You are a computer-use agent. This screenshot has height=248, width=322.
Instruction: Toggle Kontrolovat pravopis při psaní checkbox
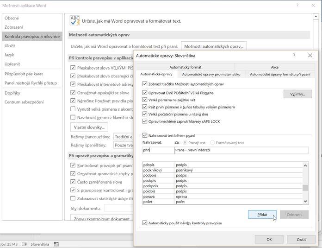(x=73, y=165)
